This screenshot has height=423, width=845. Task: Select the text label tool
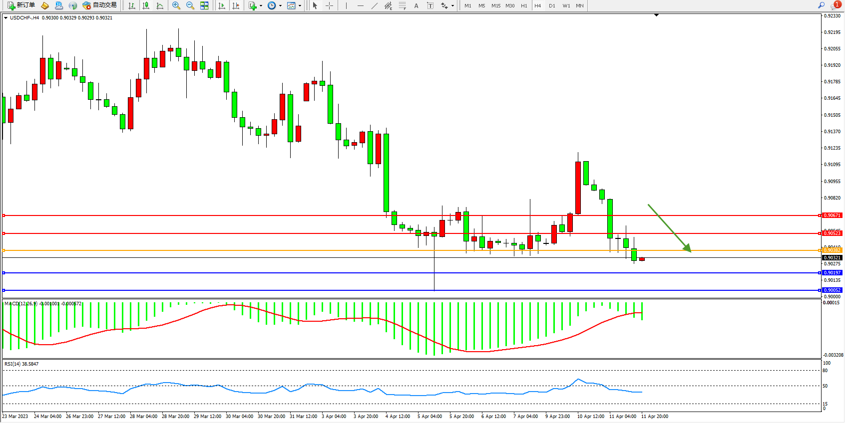pos(430,5)
